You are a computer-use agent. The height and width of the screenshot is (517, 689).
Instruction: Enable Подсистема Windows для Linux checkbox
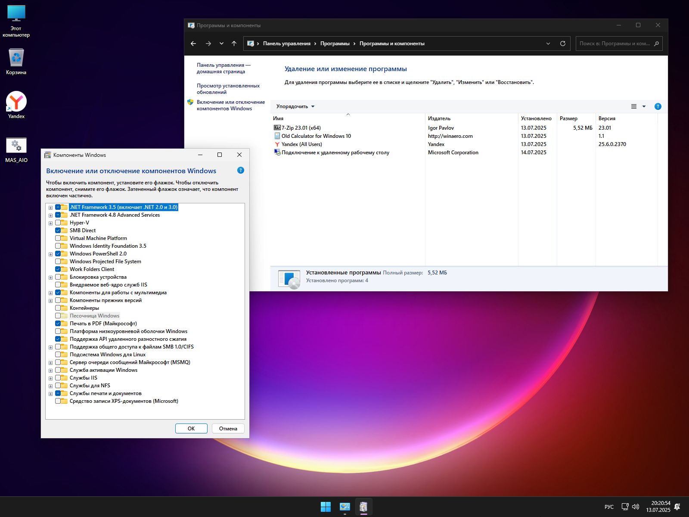pos(58,355)
